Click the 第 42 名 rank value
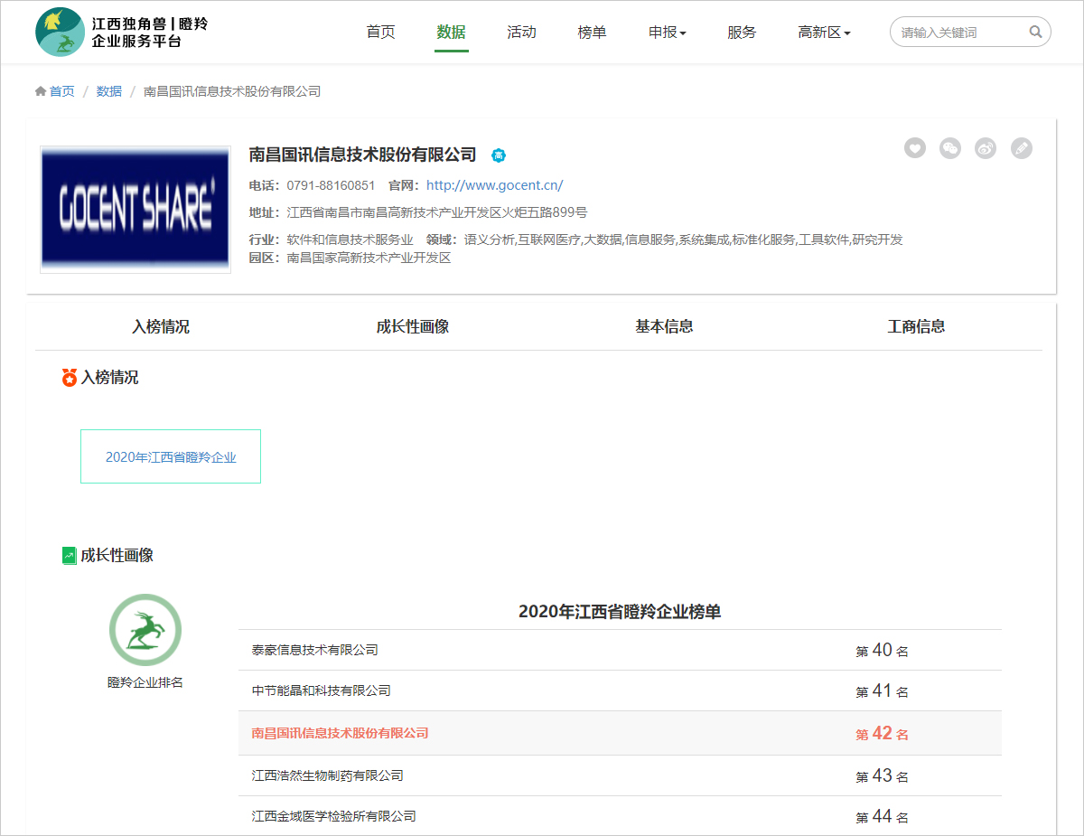1084x836 pixels. tap(882, 734)
